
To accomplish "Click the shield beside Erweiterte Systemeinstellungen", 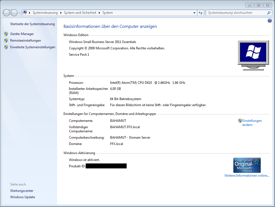I will point(6,47).
